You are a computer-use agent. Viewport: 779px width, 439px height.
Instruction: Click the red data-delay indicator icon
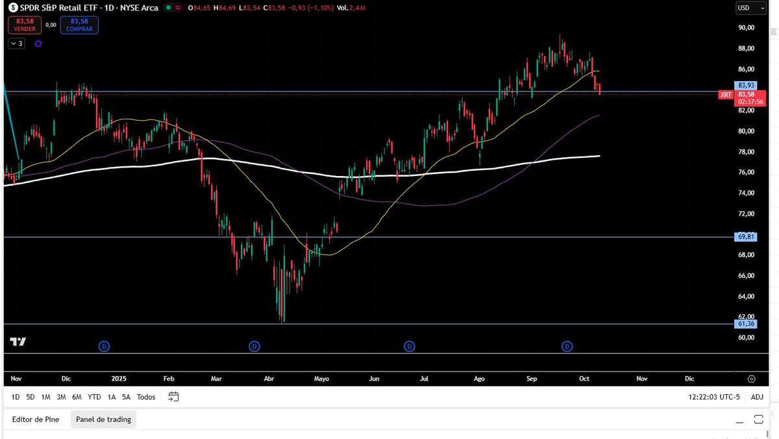[x=178, y=8]
